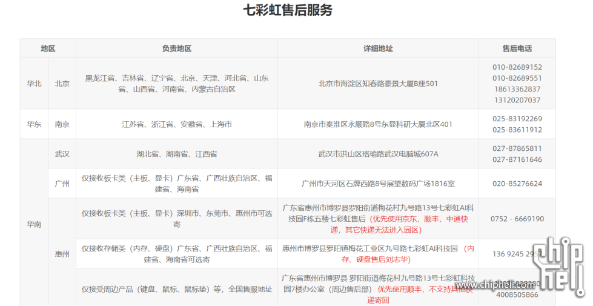Click address 北京市海淀区知春路豪景大厦B座501
This screenshot has width=593, height=306.
(378, 84)
